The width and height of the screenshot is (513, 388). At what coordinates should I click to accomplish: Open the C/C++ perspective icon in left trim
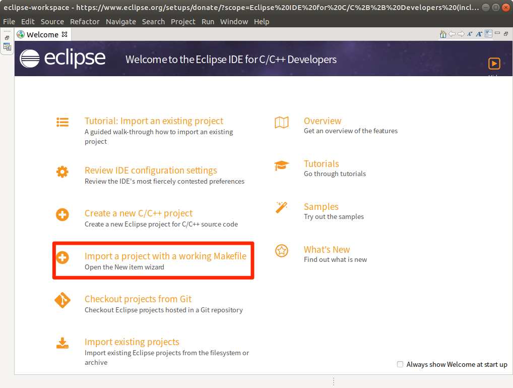coord(7,47)
